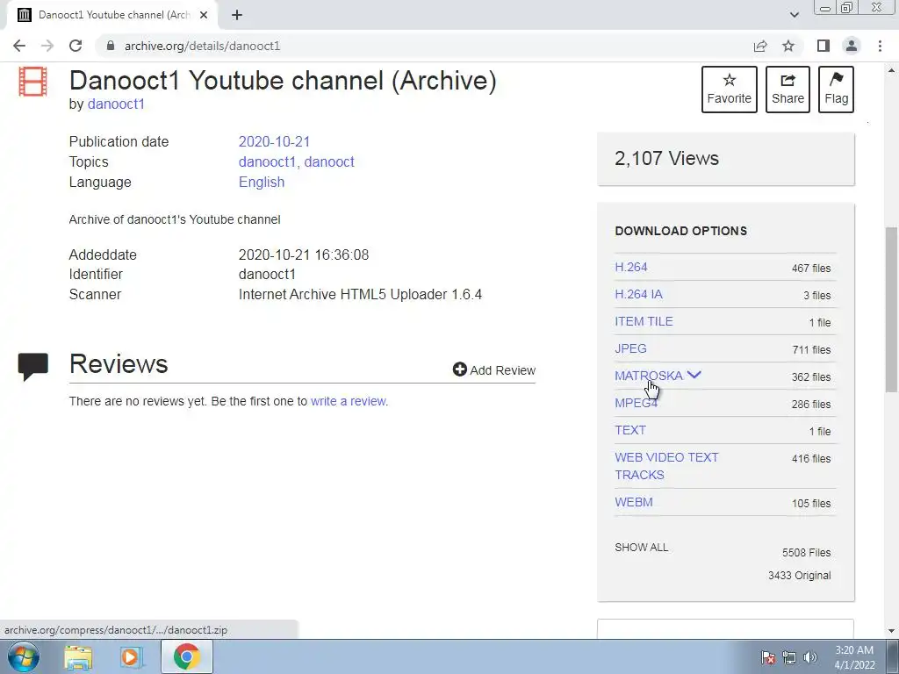Viewport: 899px width, 674px height.
Task: Click the '3433 Original' count
Action: [799, 576]
